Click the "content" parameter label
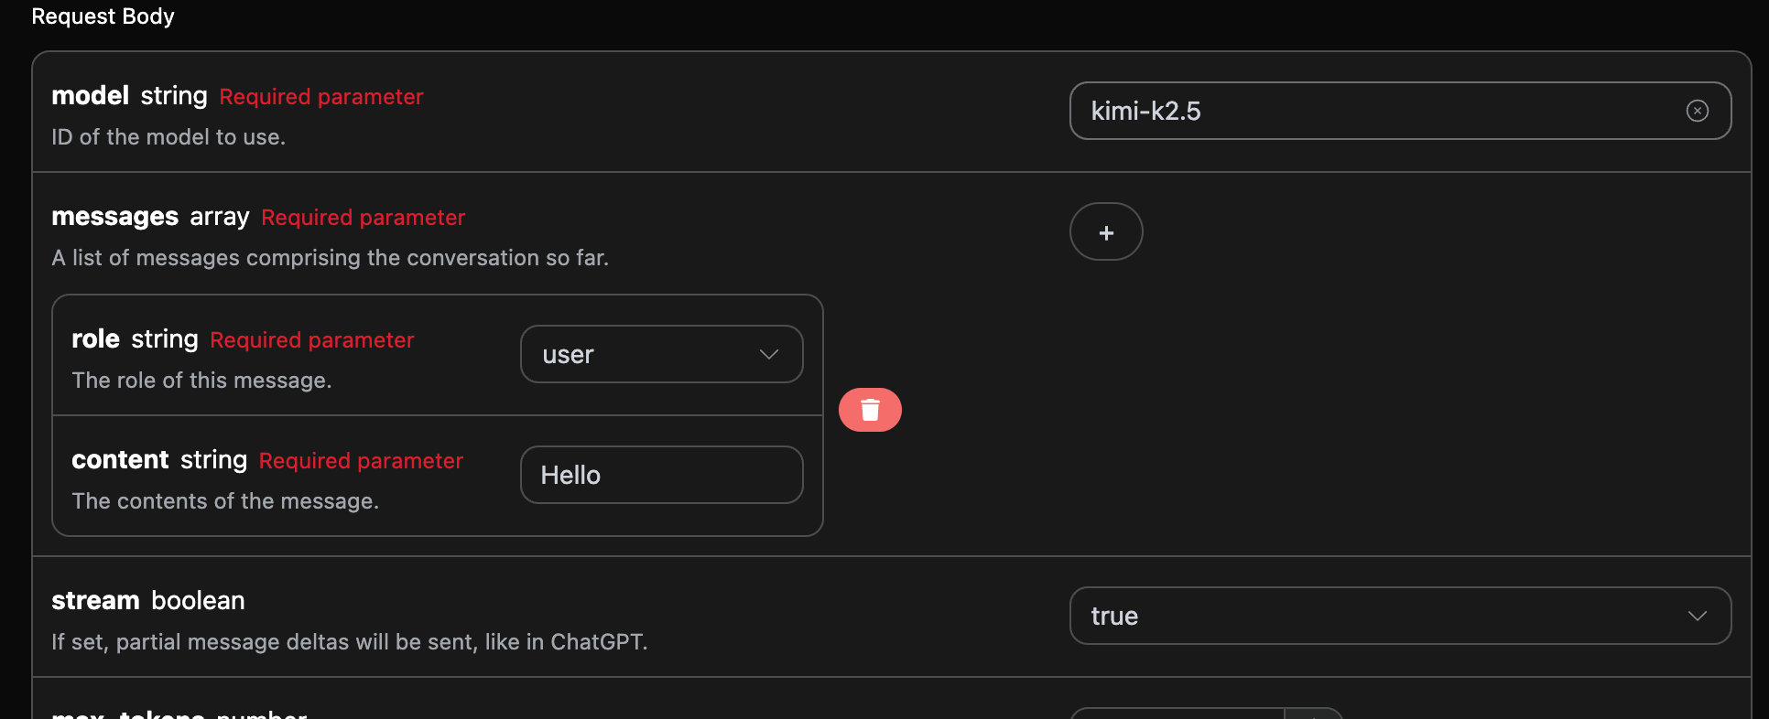Image resolution: width=1769 pixels, height=719 pixels. 120,460
